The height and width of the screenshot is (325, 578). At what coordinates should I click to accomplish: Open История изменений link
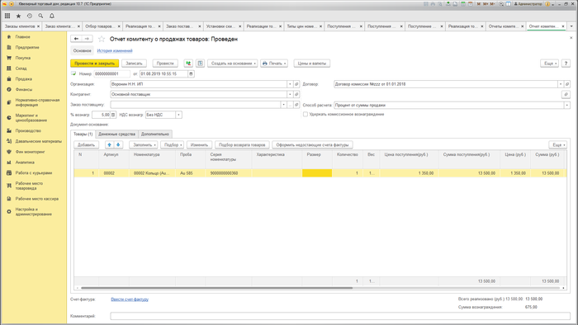tap(115, 51)
